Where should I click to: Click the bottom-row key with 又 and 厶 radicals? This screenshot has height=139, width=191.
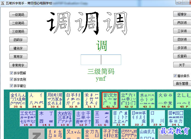[x=74, y=134]
